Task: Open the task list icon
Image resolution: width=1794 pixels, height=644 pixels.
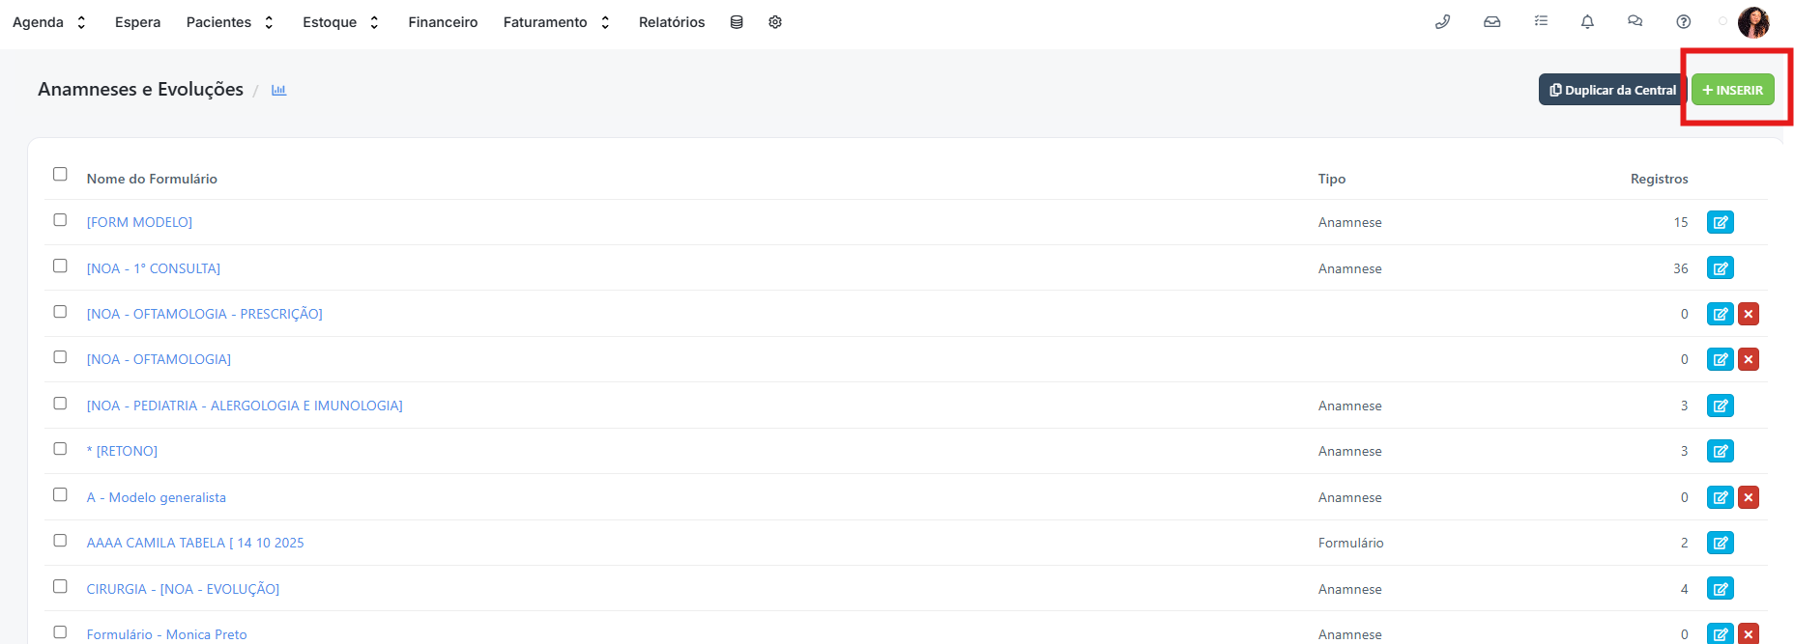Action: click(1541, 21)
